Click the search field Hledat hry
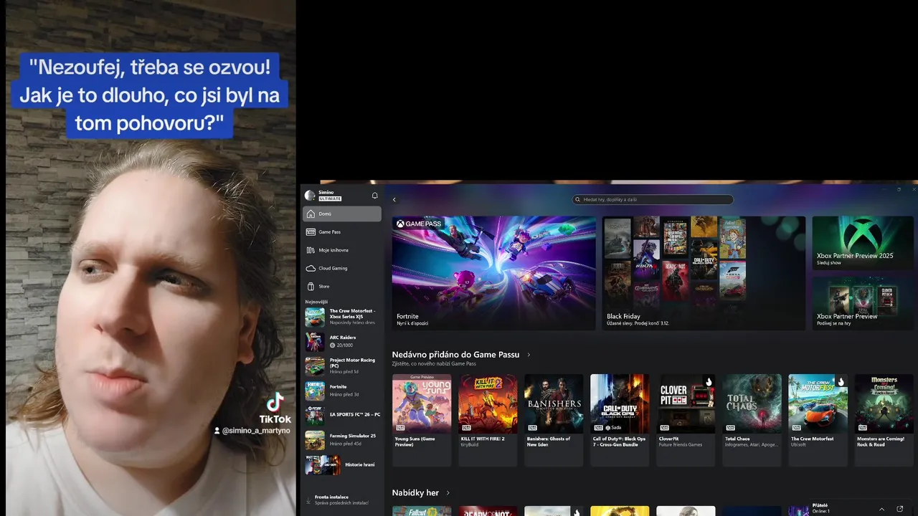 [653, 199]
